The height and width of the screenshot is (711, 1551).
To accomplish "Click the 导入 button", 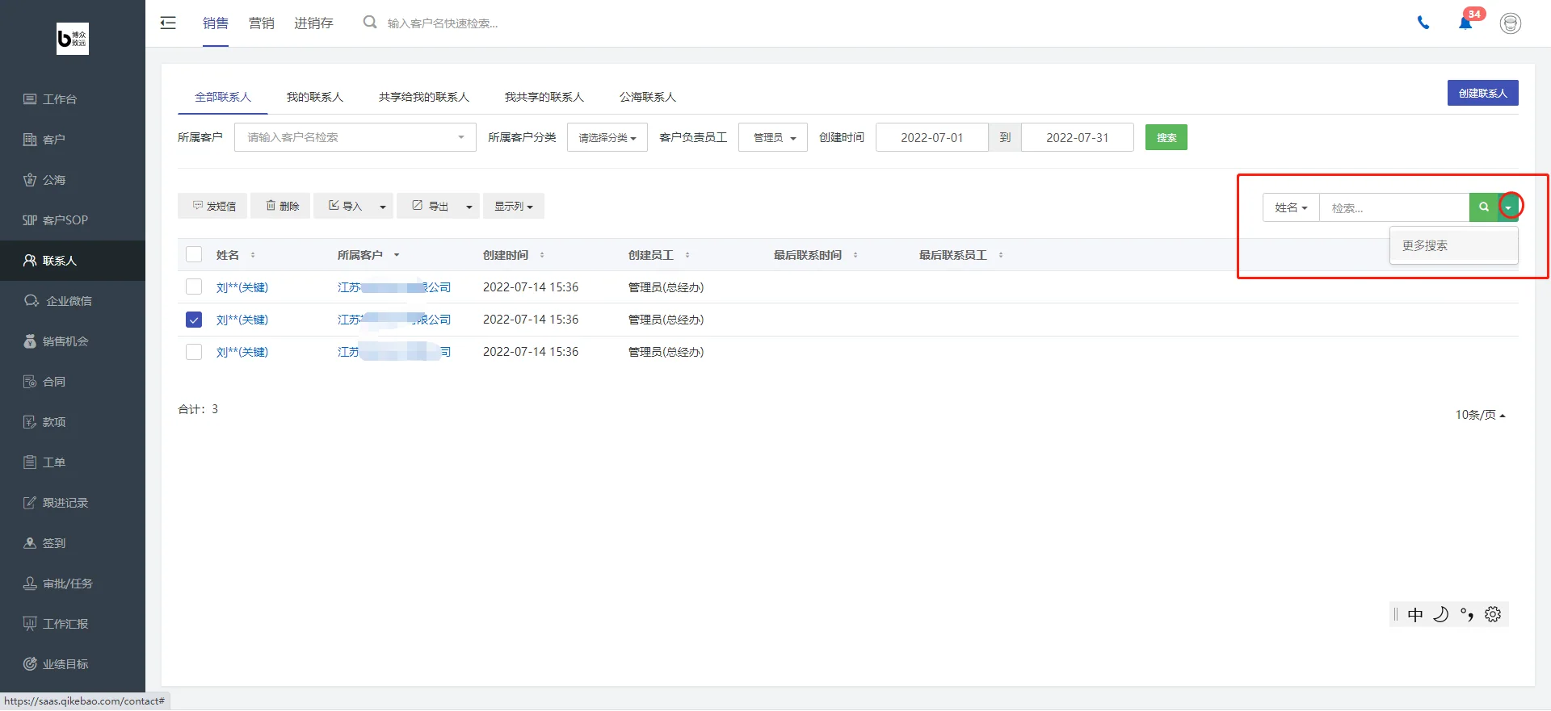I will [x=344, y=207].
